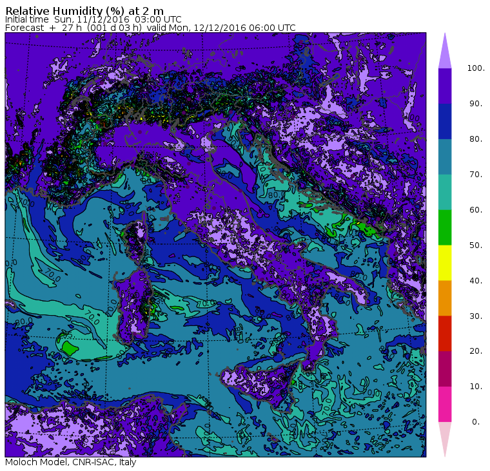Viewport: 490px width, 471px height.
Task: Click the light purple above-100 colorbar arrow
Action: click(x=445, y=51)
